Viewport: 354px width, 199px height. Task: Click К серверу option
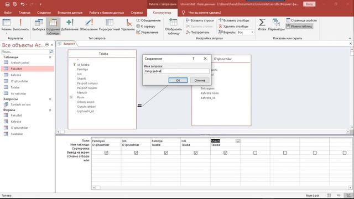coord(145,26)
